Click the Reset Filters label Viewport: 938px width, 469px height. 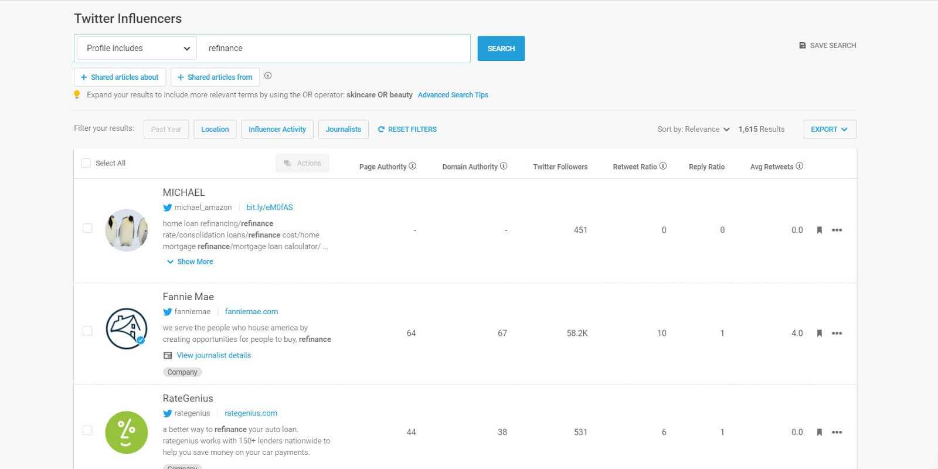[x=412, y=129]
